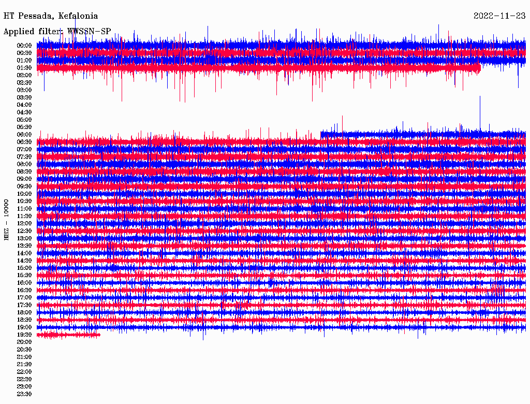Select the 23:30 time label

24,394
